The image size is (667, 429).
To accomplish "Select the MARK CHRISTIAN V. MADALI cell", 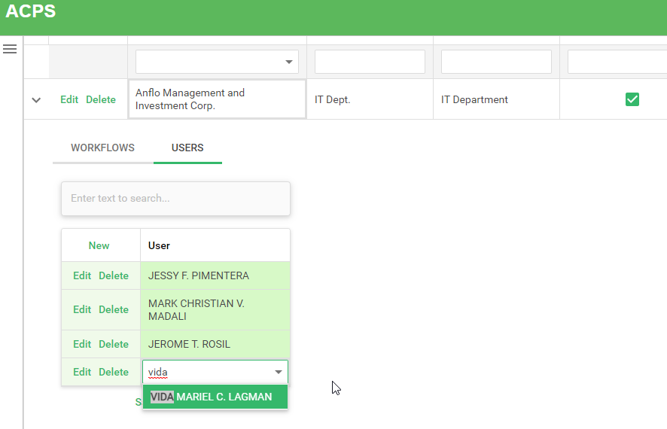I will 215,310.
